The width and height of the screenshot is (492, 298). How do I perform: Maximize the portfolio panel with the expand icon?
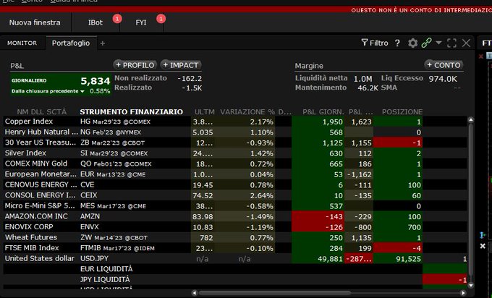[x=451, y=43]
